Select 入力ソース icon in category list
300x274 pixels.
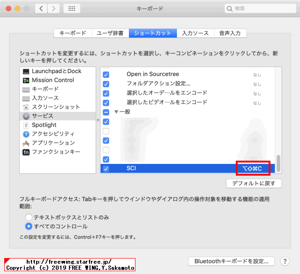(x=26, y=98)
